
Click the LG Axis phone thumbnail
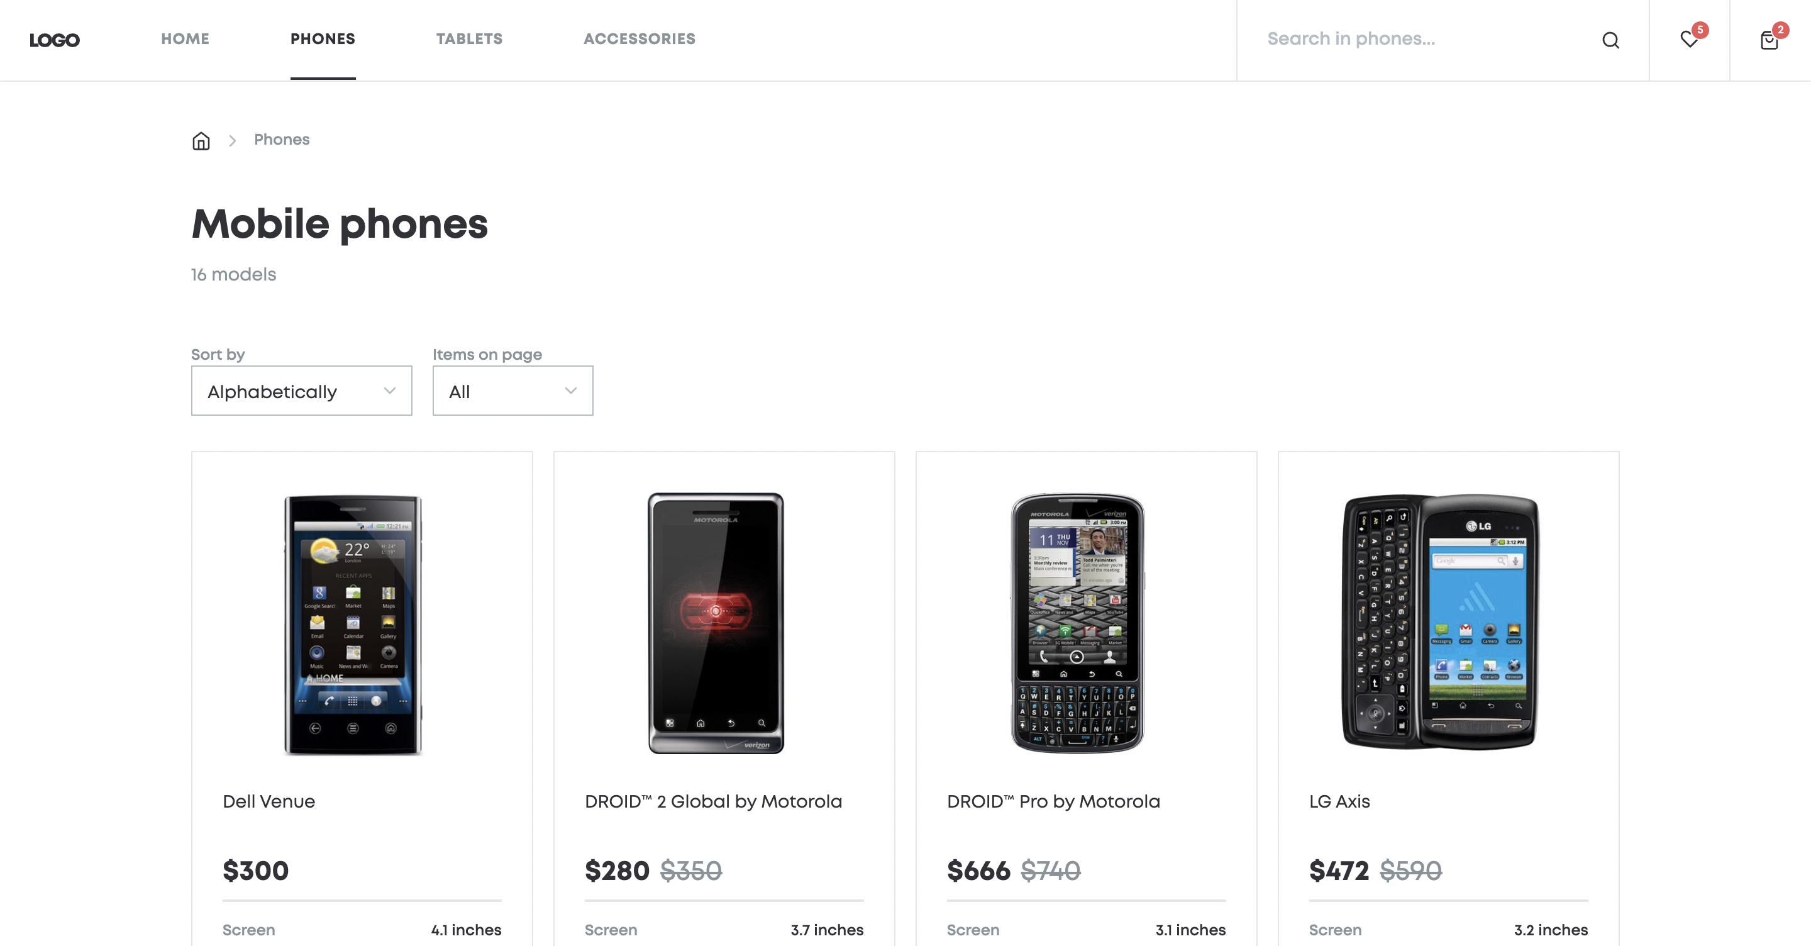[1440, 622]
